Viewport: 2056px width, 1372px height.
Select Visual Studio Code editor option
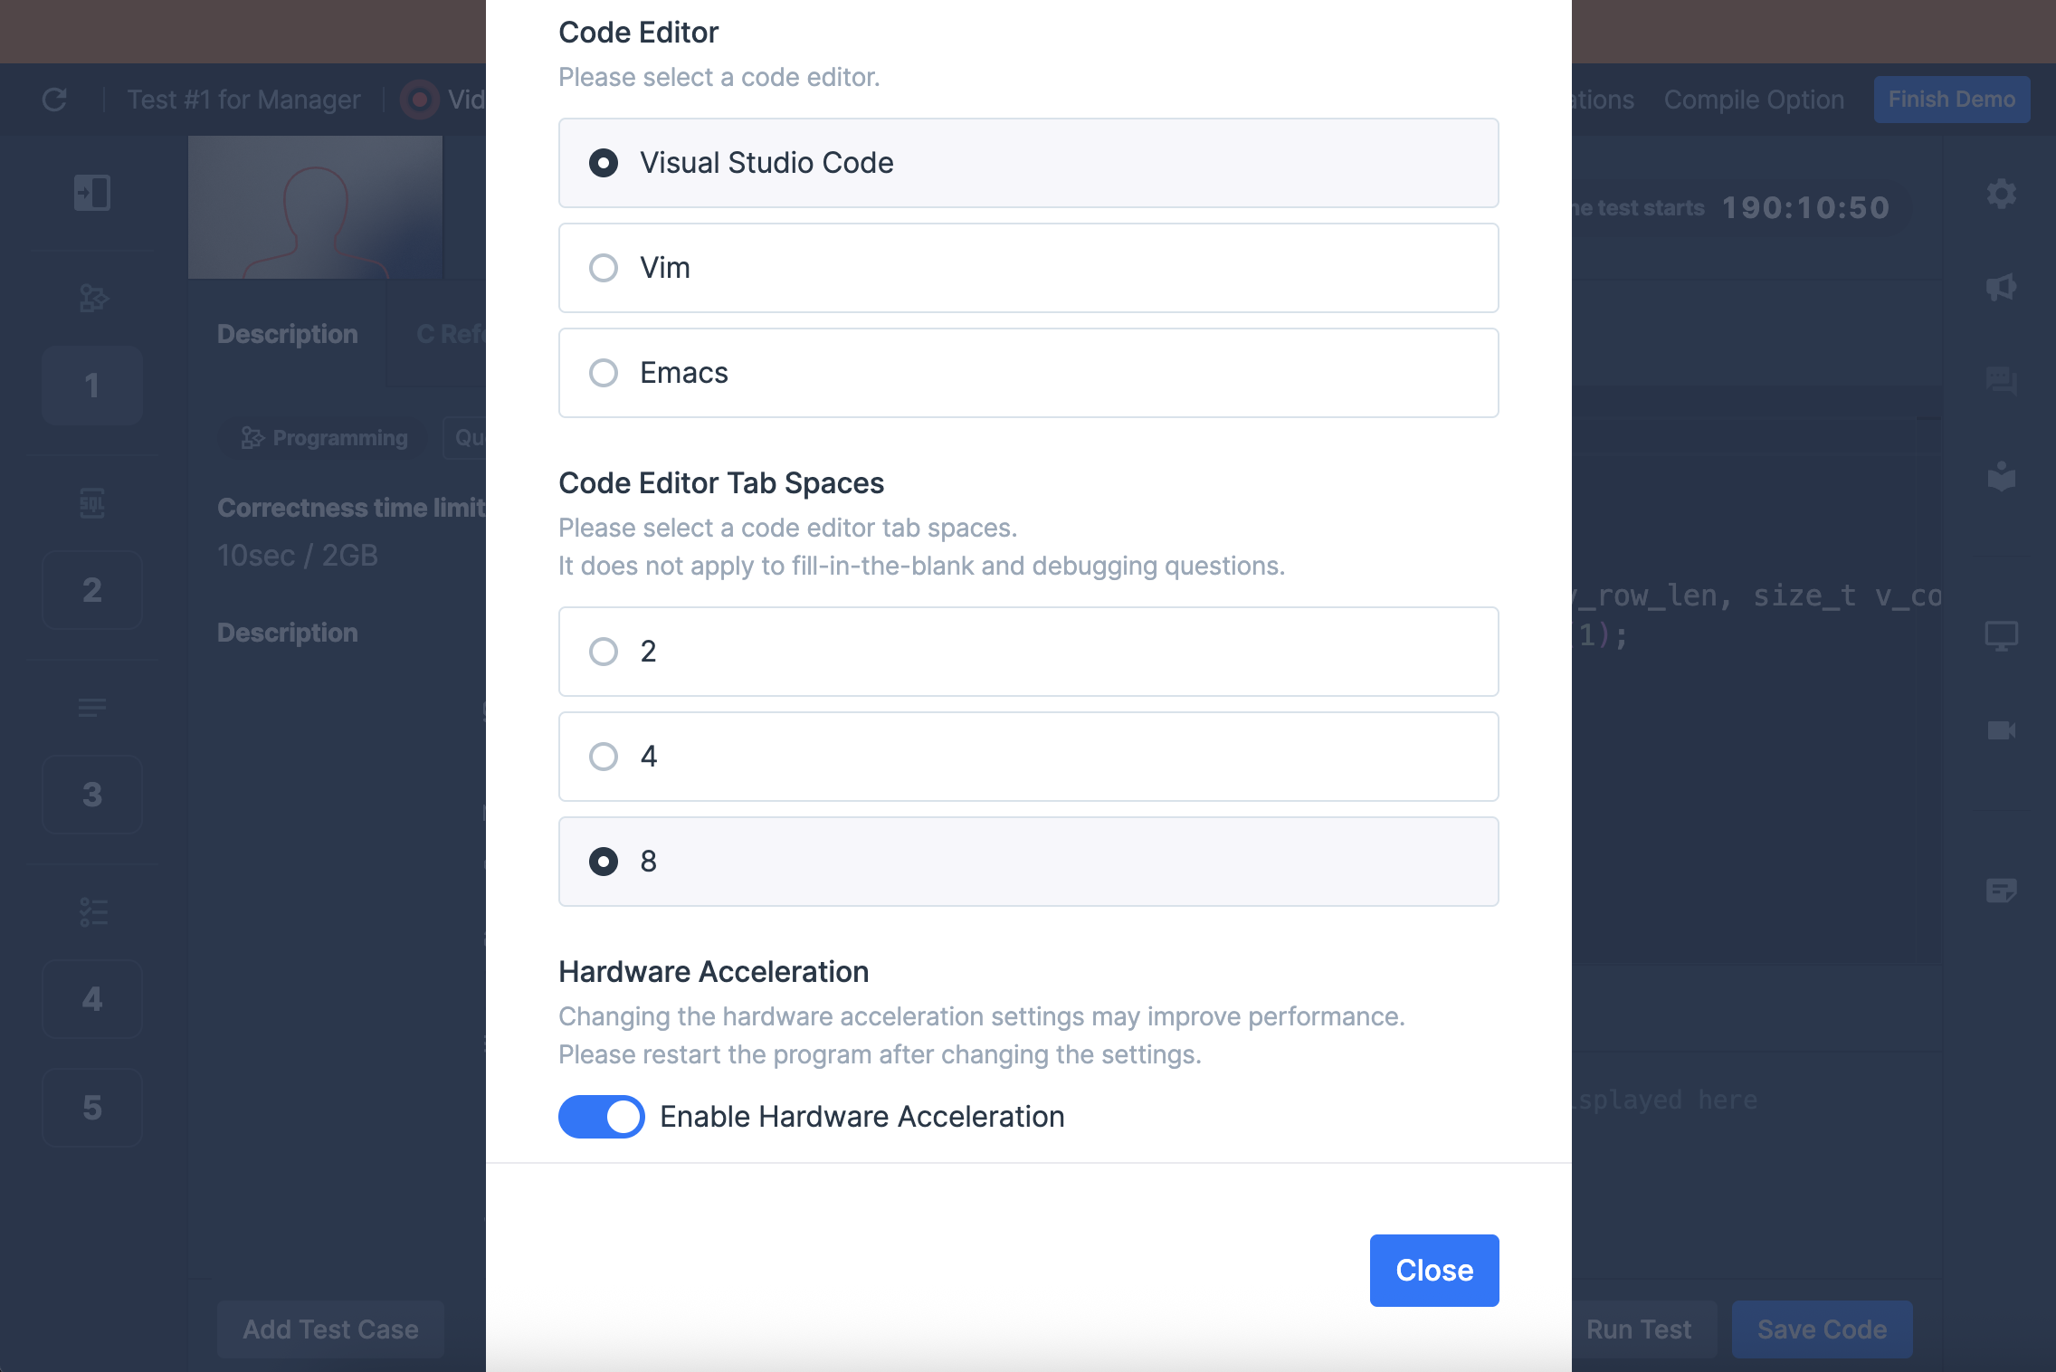1028,163
